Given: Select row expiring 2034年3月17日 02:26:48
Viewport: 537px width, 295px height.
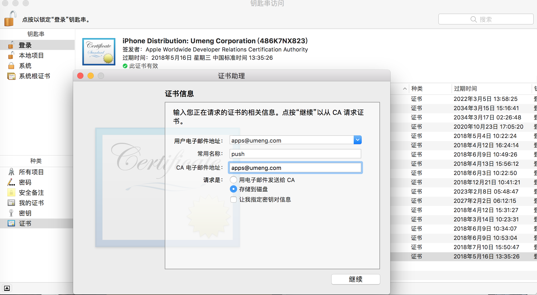Looking at the screenshot, I should click(x=464, y=117).
